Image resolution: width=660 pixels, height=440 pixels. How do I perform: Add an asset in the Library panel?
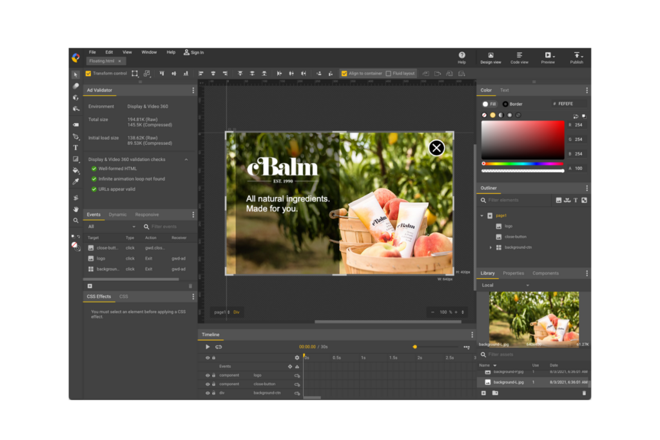tap(483, 393)
